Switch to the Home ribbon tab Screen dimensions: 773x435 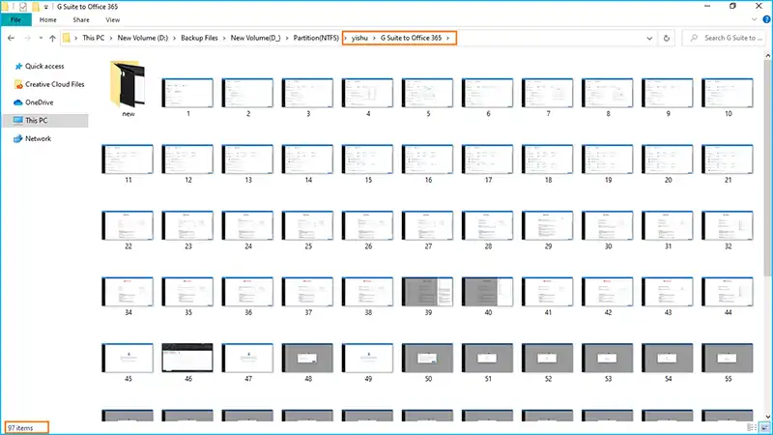point(47,19)
